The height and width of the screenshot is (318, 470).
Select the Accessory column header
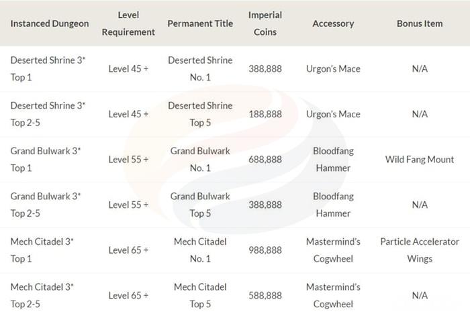(x=333, y=23)
